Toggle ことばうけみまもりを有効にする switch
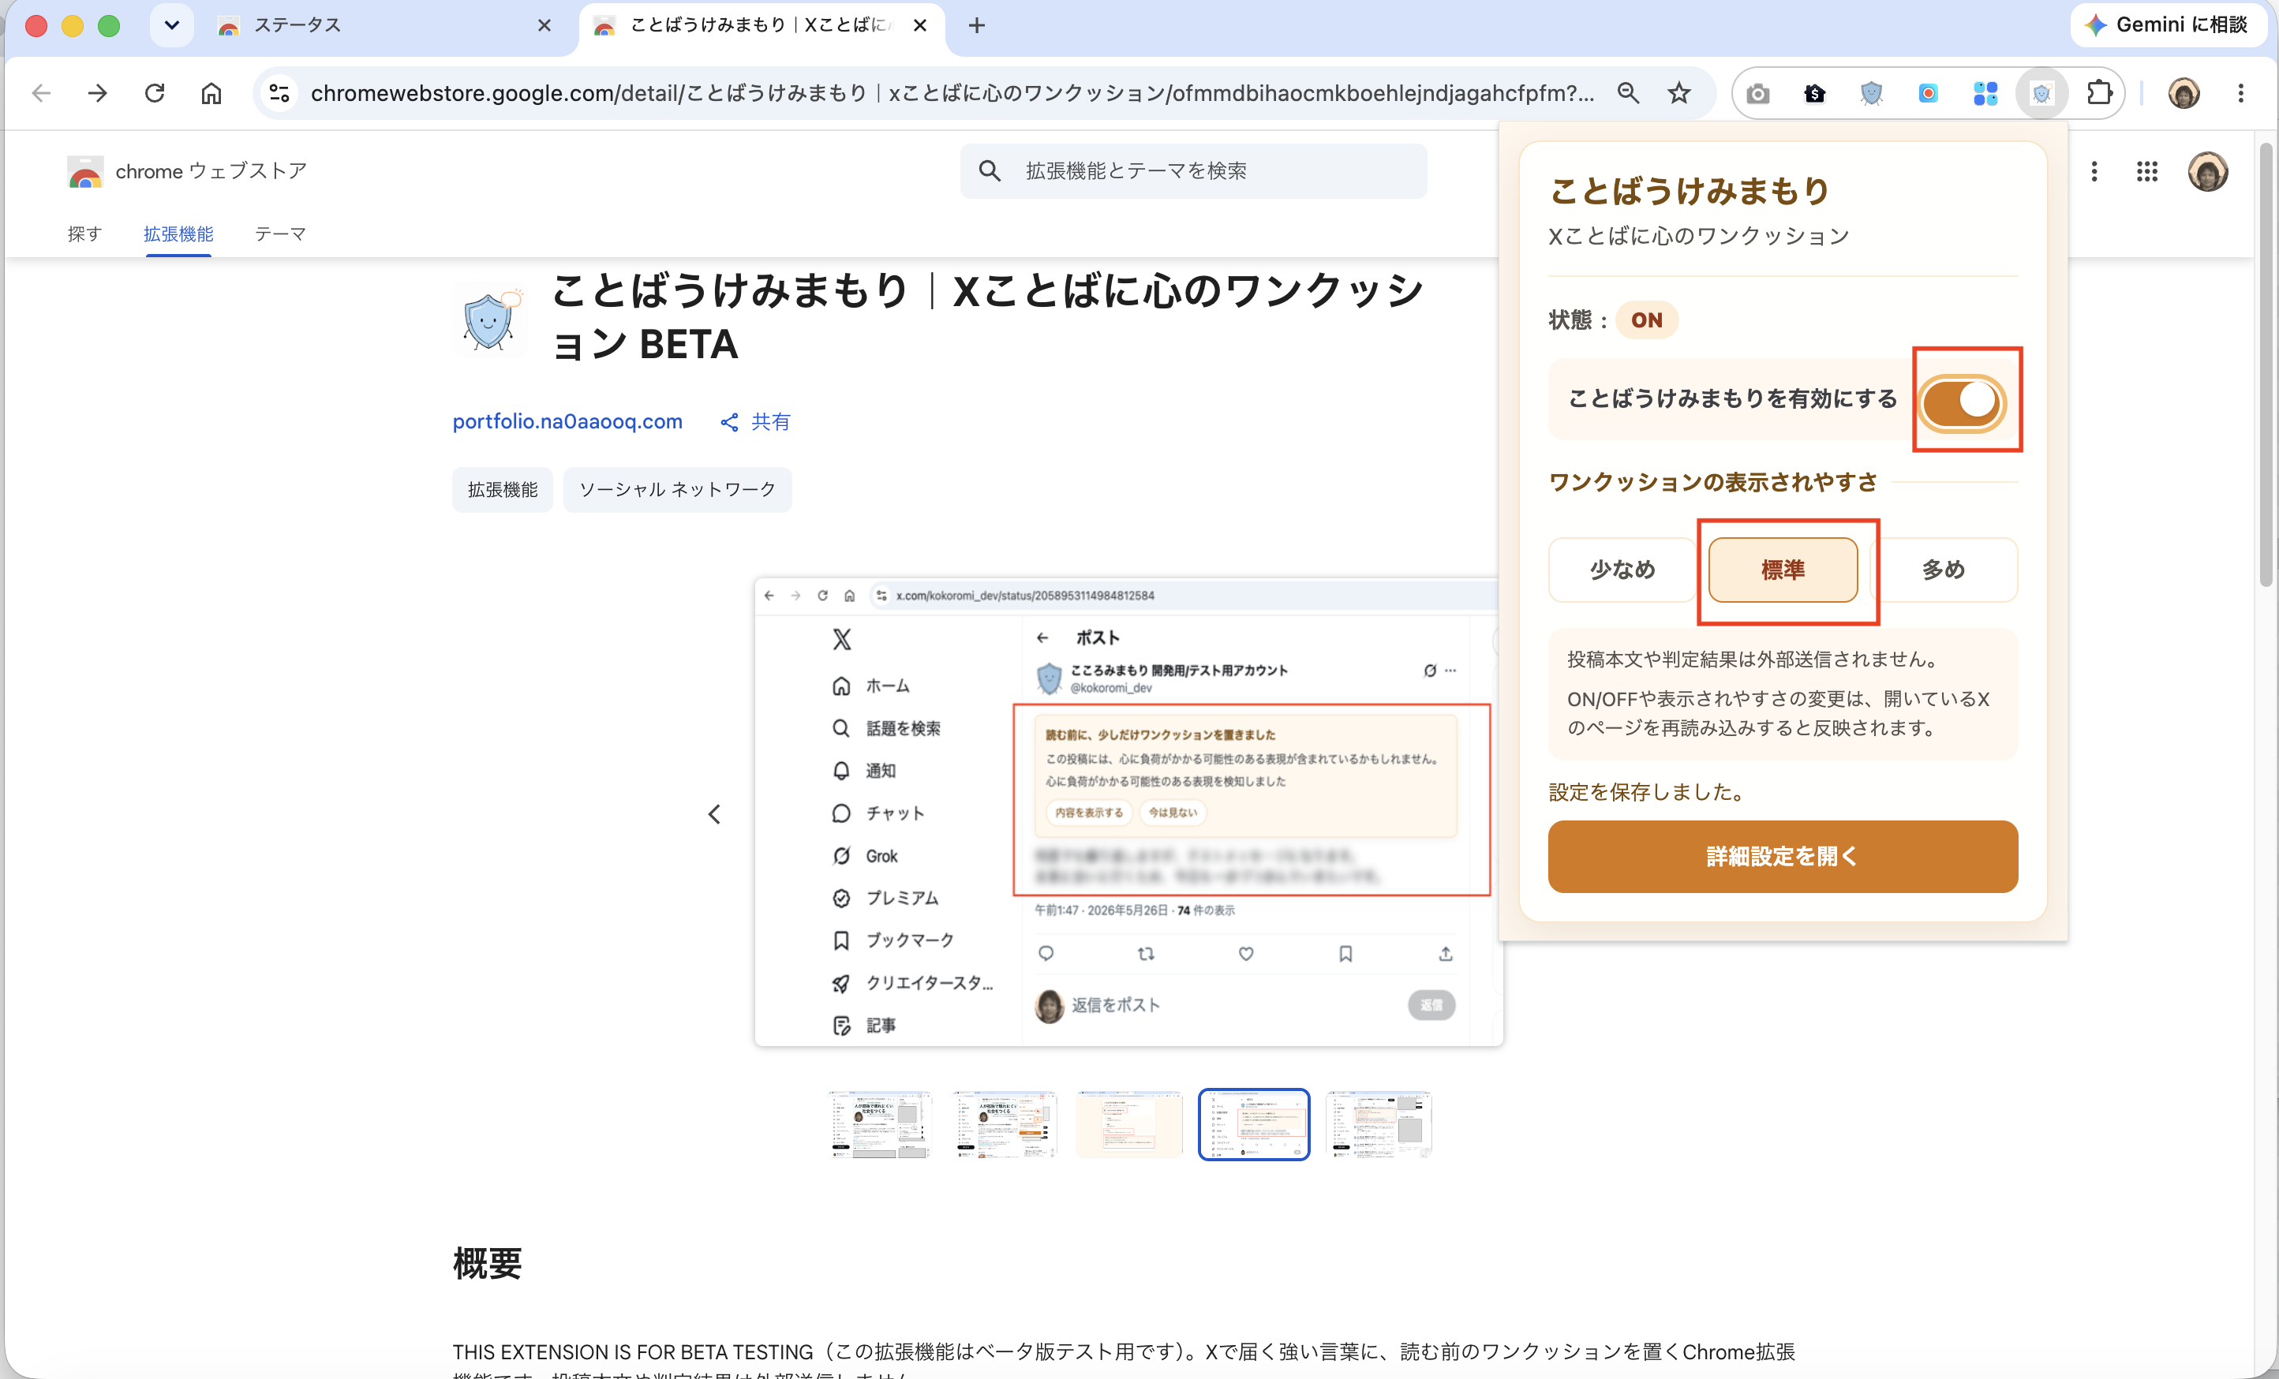 tap(1960, 402)
